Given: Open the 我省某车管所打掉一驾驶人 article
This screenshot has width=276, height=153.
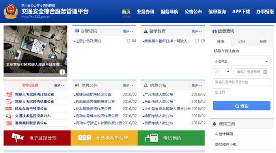Looking at the screenshot, I should [167, 41].
